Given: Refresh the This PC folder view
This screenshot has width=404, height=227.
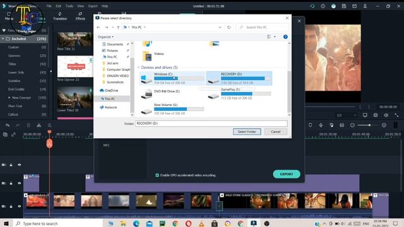Looking at the screenshot, I should tap(229, 27).
